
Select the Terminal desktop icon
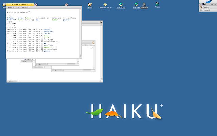pos(144,5)
